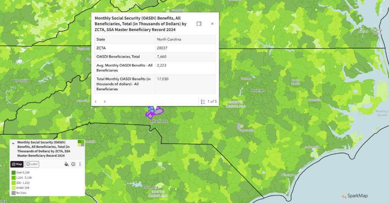Select the Label toggle button in legend
Screen dimensions: 389x203
coord(32,164)
